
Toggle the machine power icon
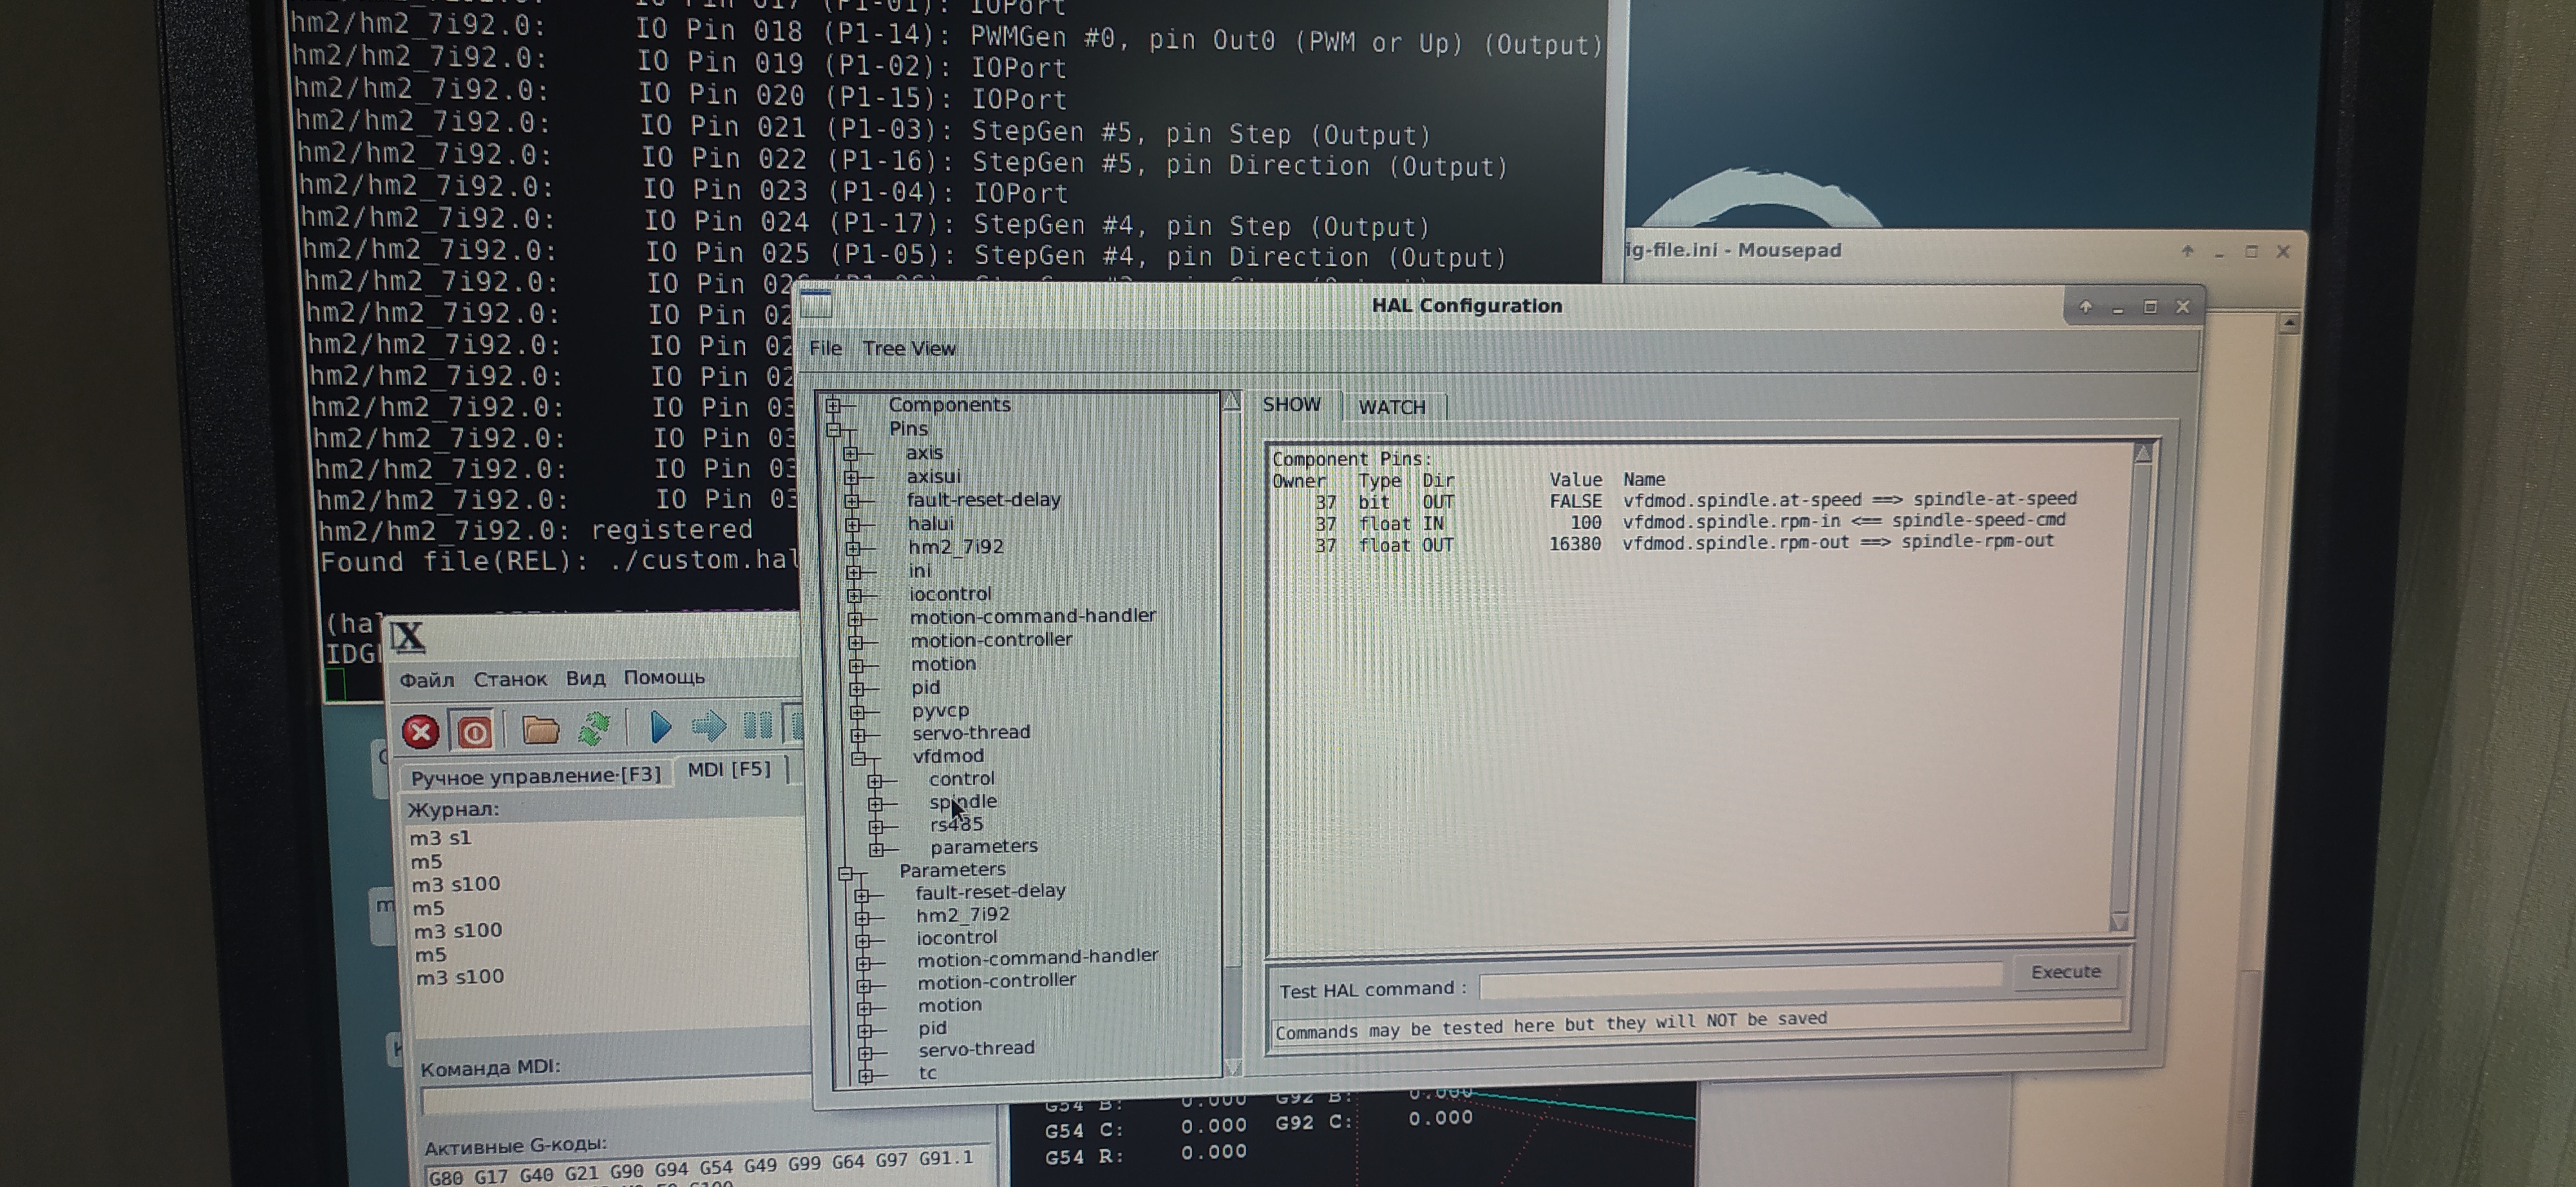(474, 731)
